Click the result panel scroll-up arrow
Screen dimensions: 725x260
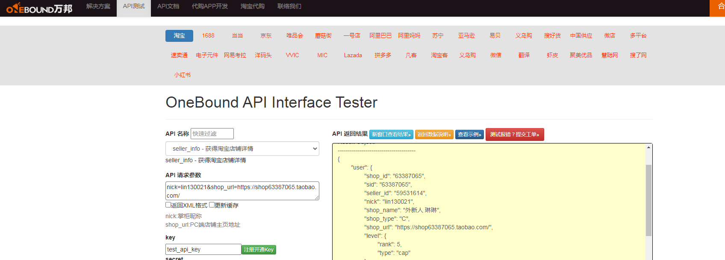coord(648,147)
